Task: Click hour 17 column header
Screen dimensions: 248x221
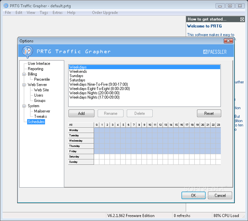Action: click(x=187, y=125)
